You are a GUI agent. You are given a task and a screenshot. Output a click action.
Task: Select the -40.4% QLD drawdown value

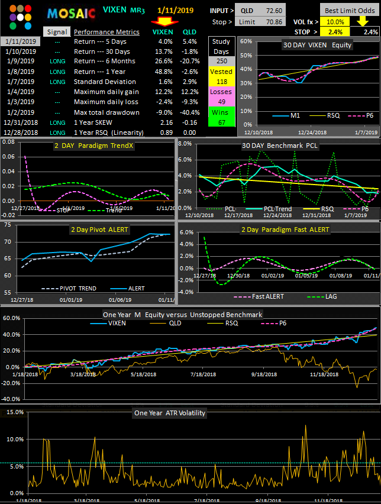tap(190, 112)
